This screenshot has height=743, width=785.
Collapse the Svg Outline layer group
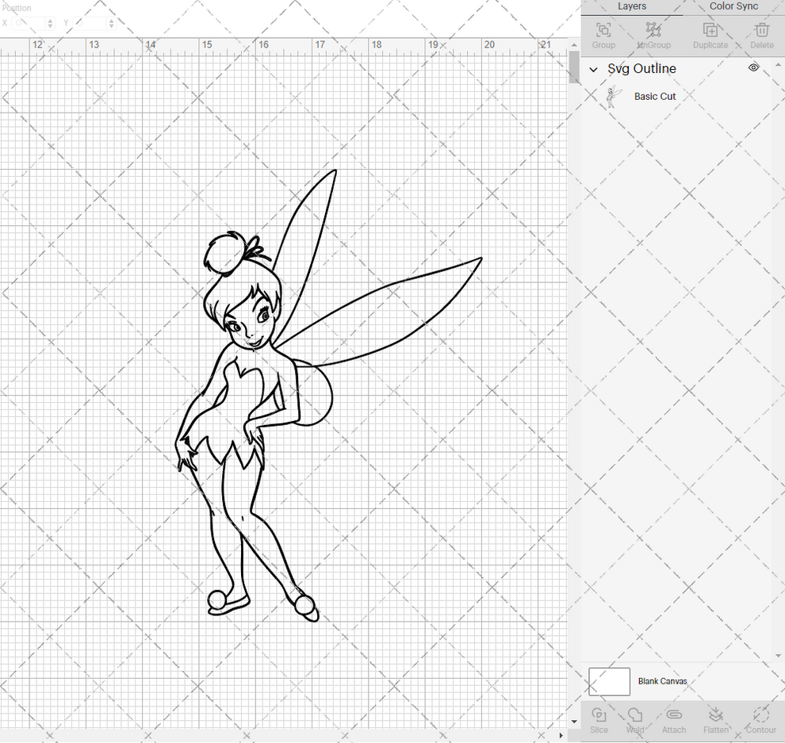tap(593, 69)
